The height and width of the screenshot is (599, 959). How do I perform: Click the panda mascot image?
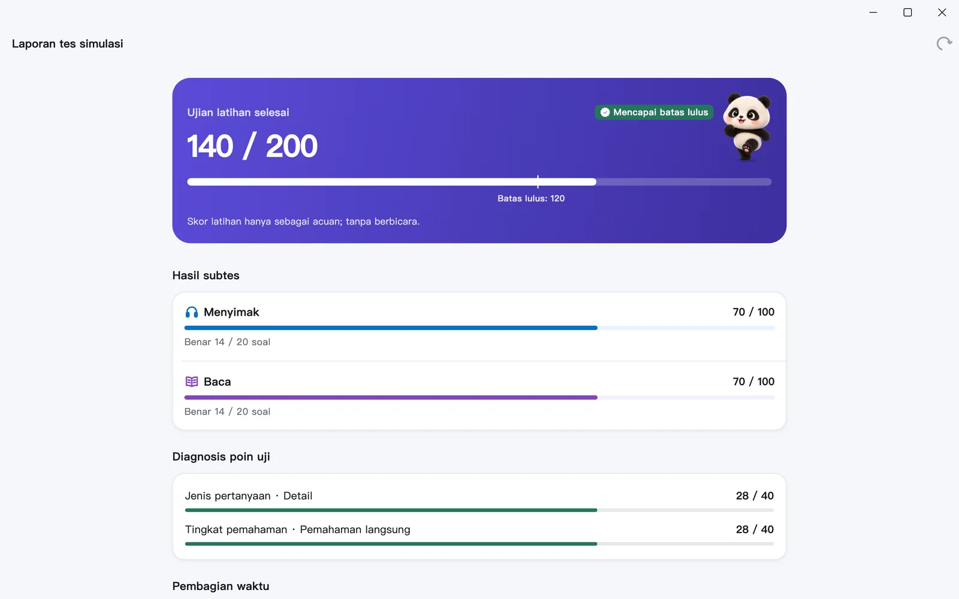[x=747, y=126]
